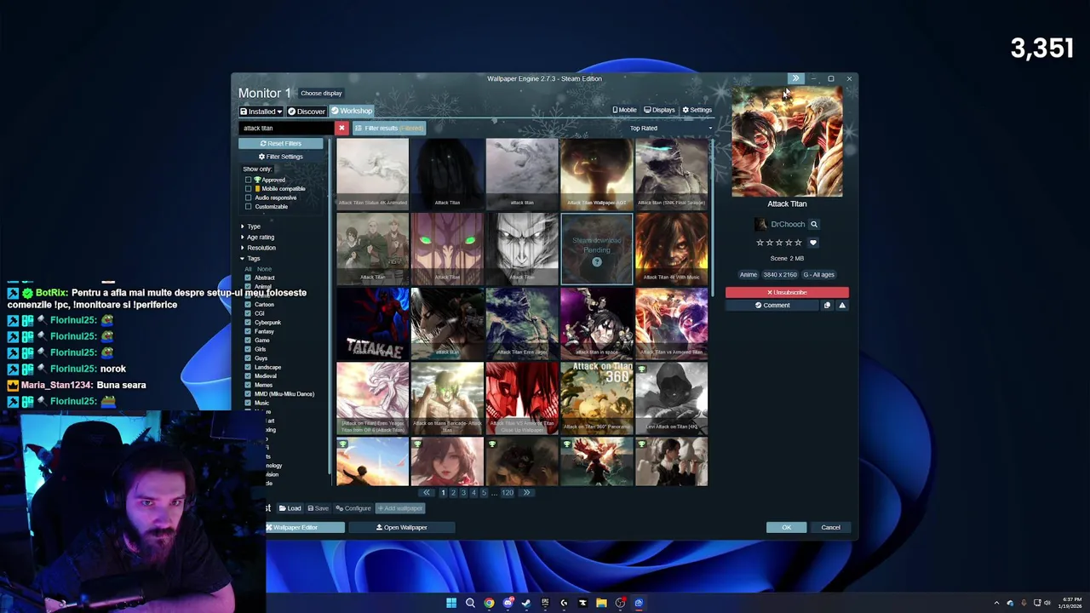Enable the Customizable filter checkbox

point(249,207)
